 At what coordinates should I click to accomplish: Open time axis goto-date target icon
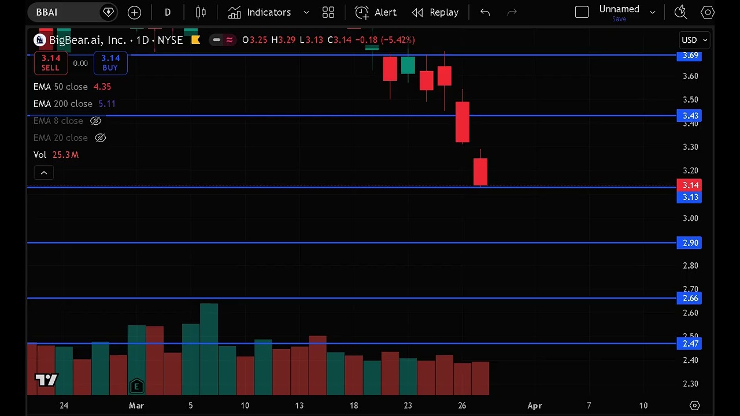point(695,406)
